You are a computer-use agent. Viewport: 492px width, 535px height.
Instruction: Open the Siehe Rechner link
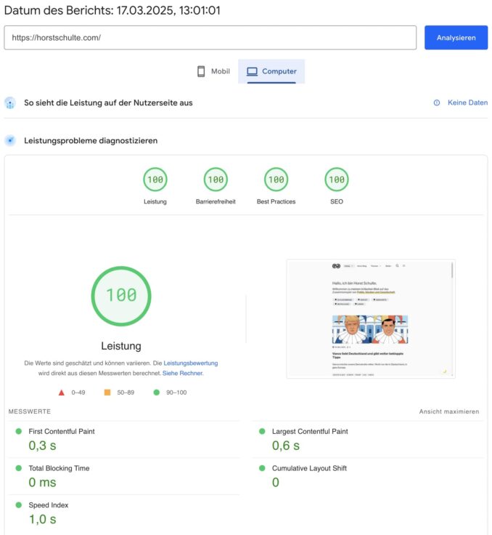click(182, 374)
